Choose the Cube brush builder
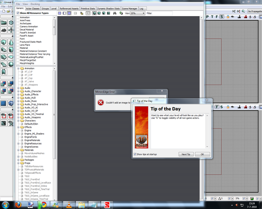Screen dimensions: 262x209 point(3,42)
